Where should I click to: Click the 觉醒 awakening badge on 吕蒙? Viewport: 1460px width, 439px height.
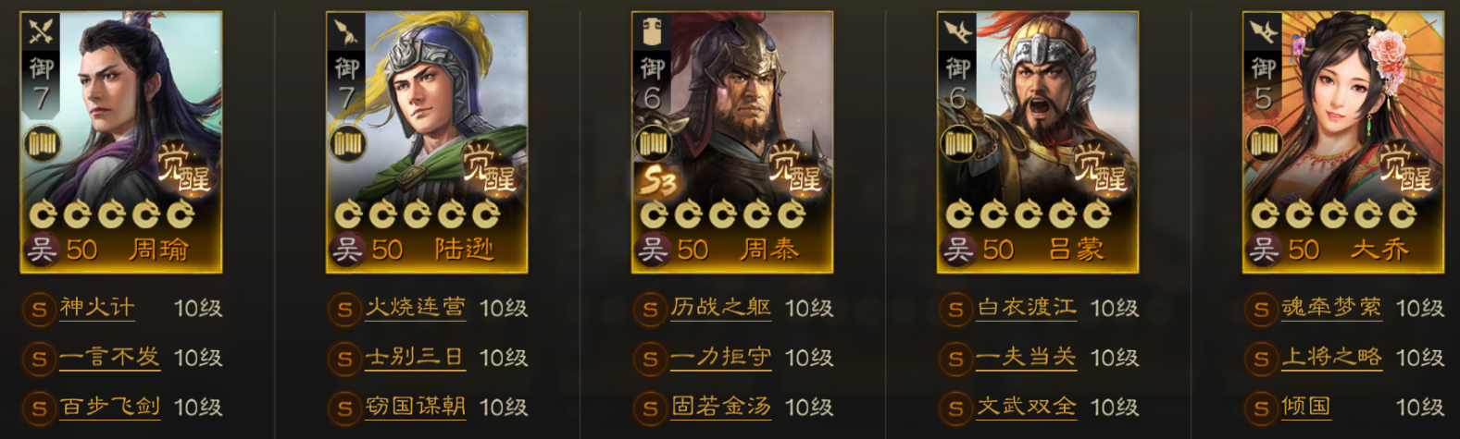point(1101,168)
